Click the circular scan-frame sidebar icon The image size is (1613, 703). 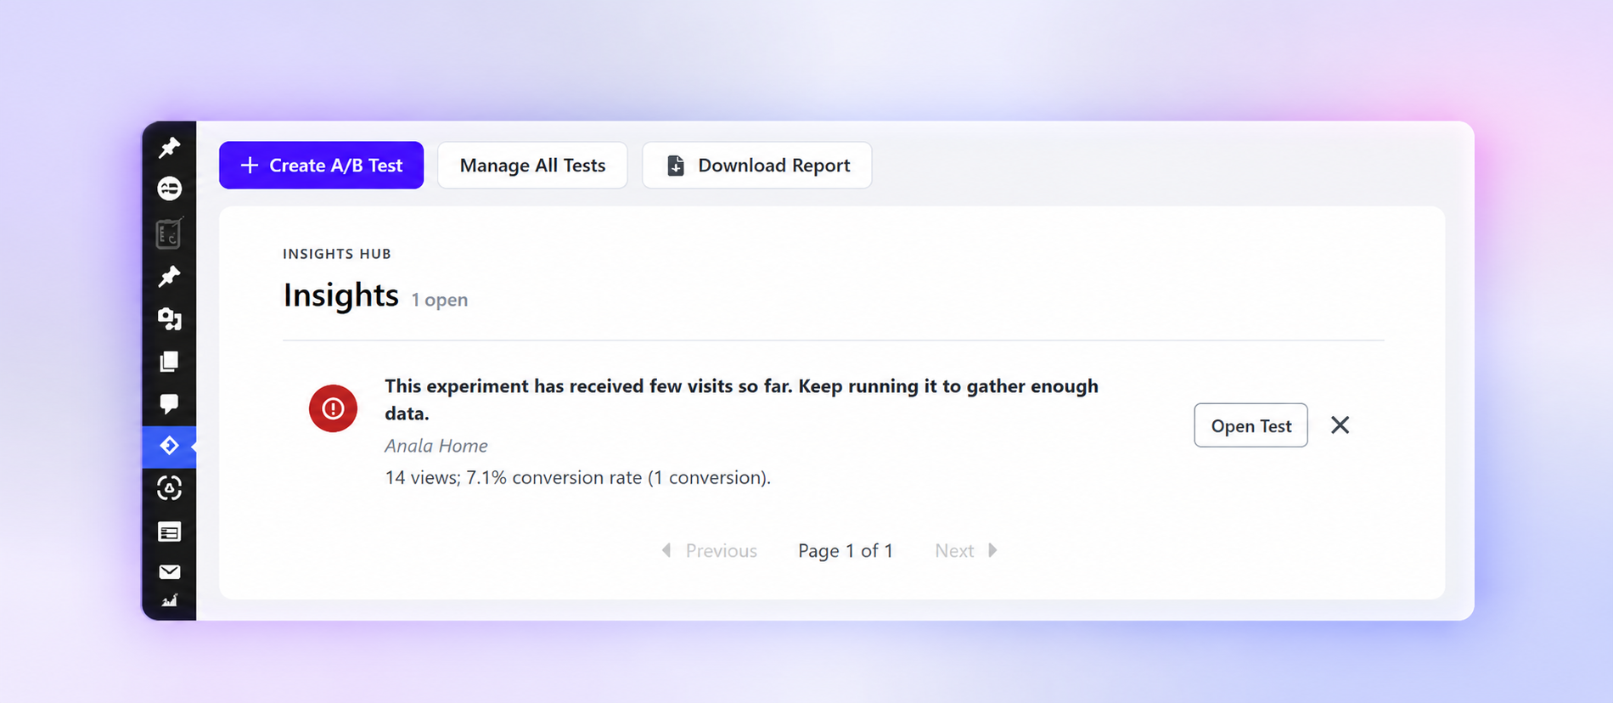point(169,488)
